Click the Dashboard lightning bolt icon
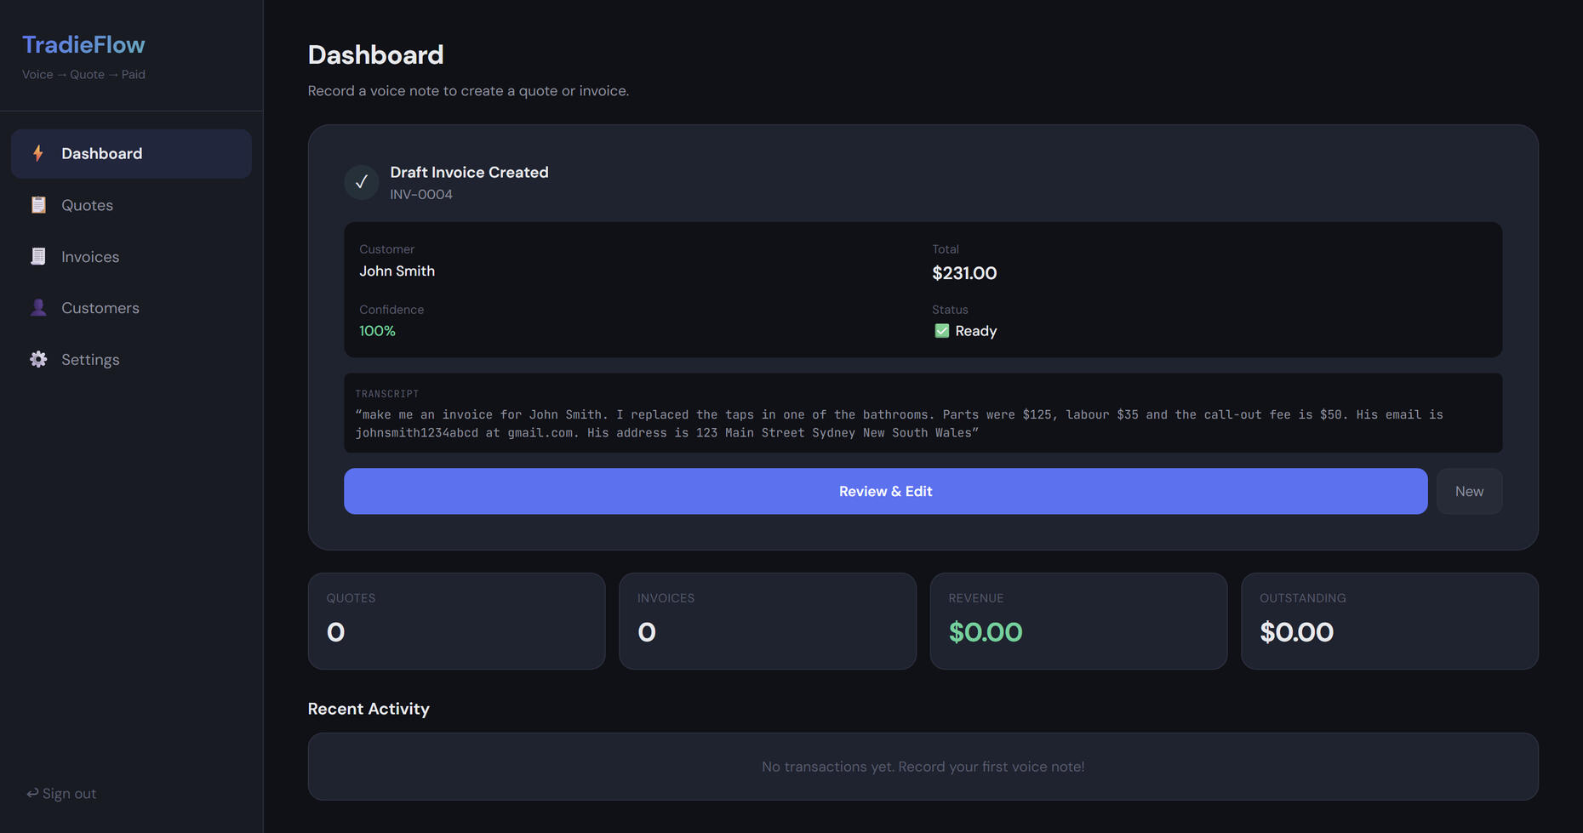 click(38, 153)
